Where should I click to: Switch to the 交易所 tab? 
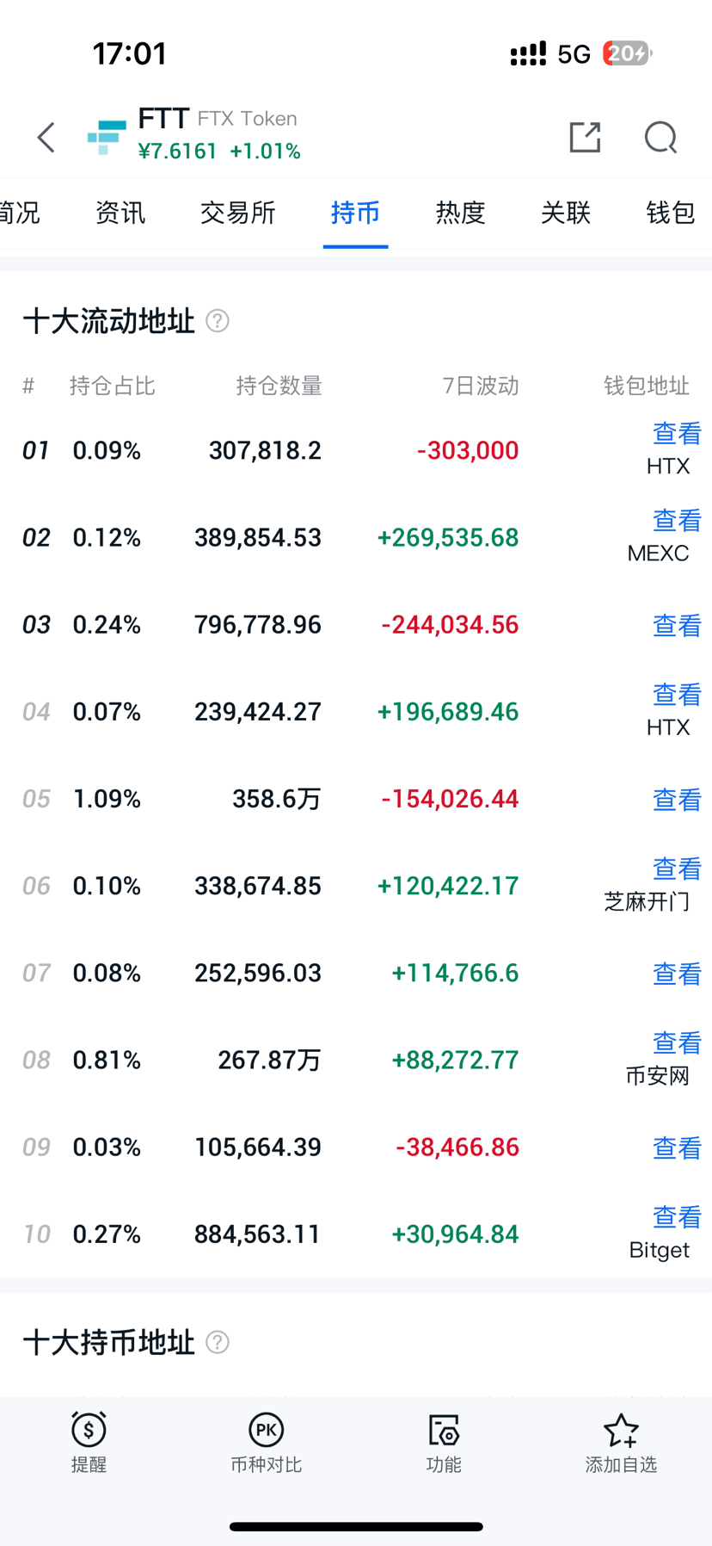coord(237,213)
